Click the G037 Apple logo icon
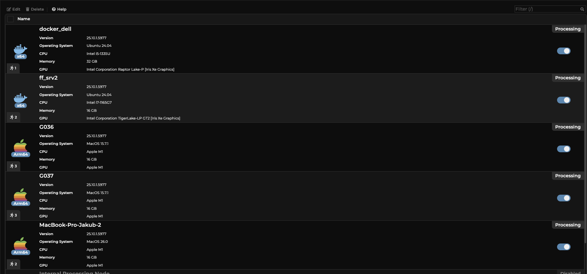 tap(20, 195)
